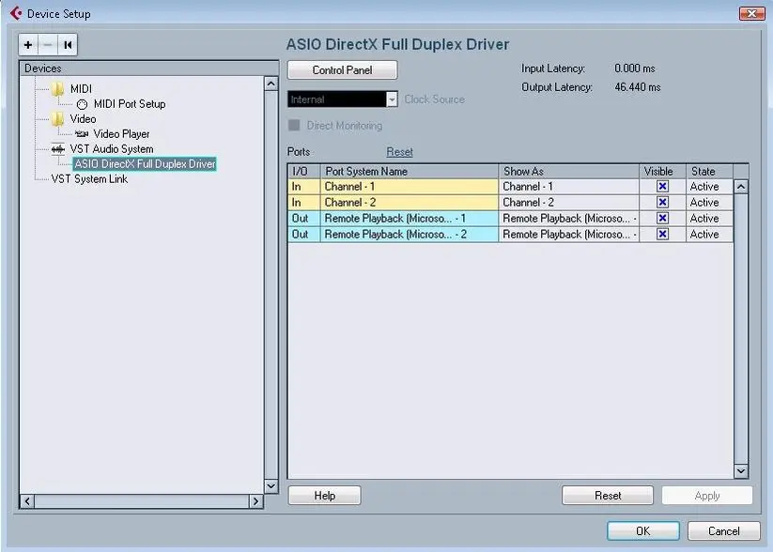
Task: Click the reset-to-start arrow icon in Devices toolbar
Action: [68, 45]
